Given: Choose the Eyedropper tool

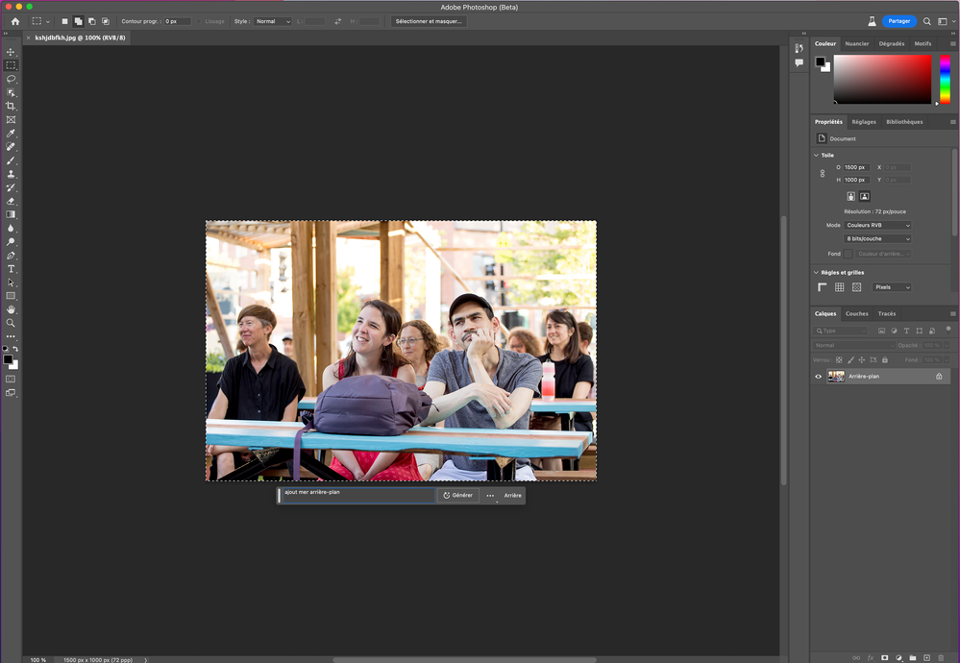Looking at the screenshot, I should [x=11, y=134].
